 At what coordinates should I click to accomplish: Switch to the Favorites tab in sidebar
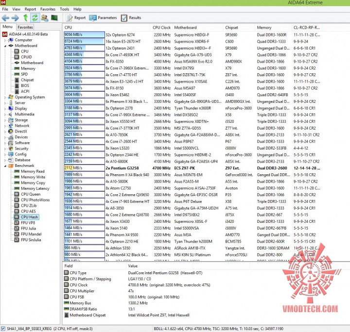coord(25,27)
